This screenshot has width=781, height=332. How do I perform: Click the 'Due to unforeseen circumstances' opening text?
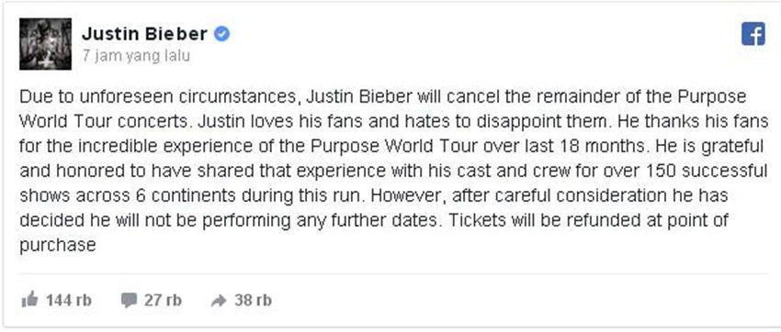click(x=161, y=96)
